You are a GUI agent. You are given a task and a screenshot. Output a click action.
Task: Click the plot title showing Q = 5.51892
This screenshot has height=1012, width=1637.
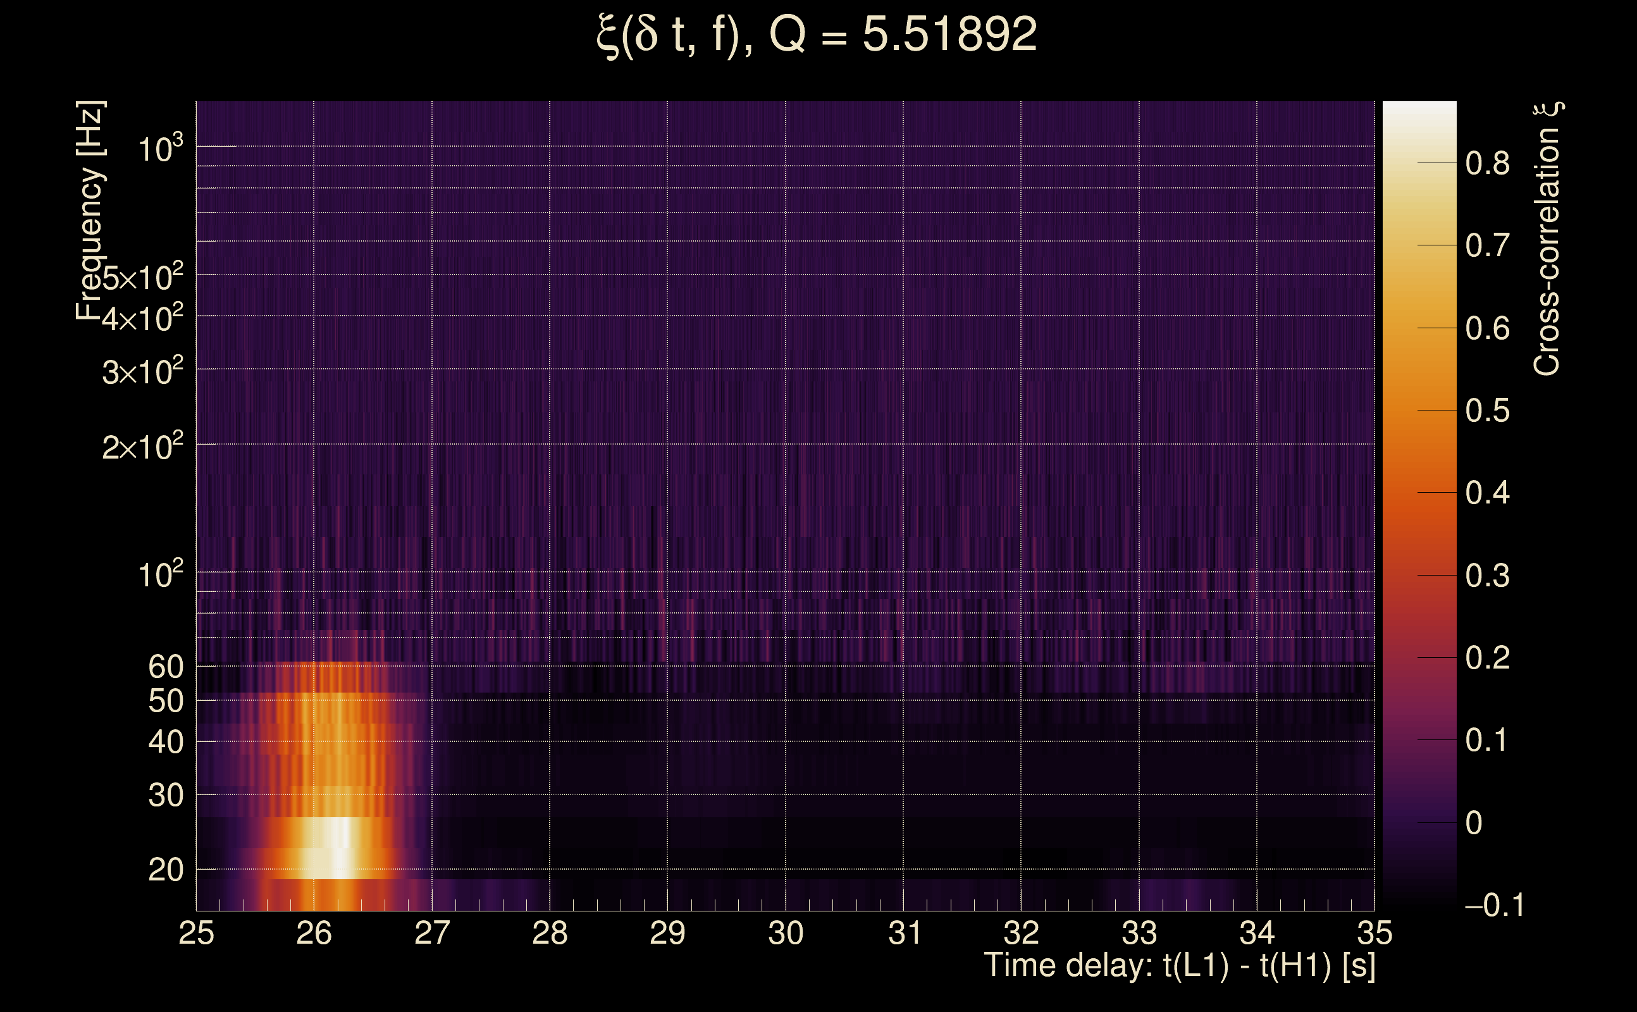[x=817, y=35]
